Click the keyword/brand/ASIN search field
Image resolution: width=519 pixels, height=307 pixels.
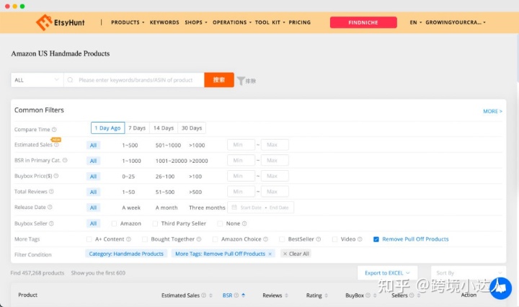coord(136,80)
